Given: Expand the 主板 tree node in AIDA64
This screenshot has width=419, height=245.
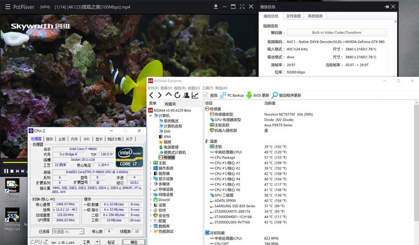Looking at the screenshot, I should coord(151,163).
